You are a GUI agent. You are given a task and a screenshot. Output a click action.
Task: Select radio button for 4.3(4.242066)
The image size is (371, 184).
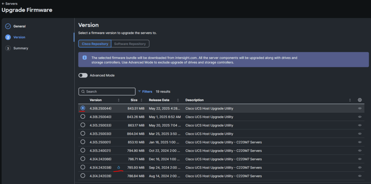tap(83, 159)
